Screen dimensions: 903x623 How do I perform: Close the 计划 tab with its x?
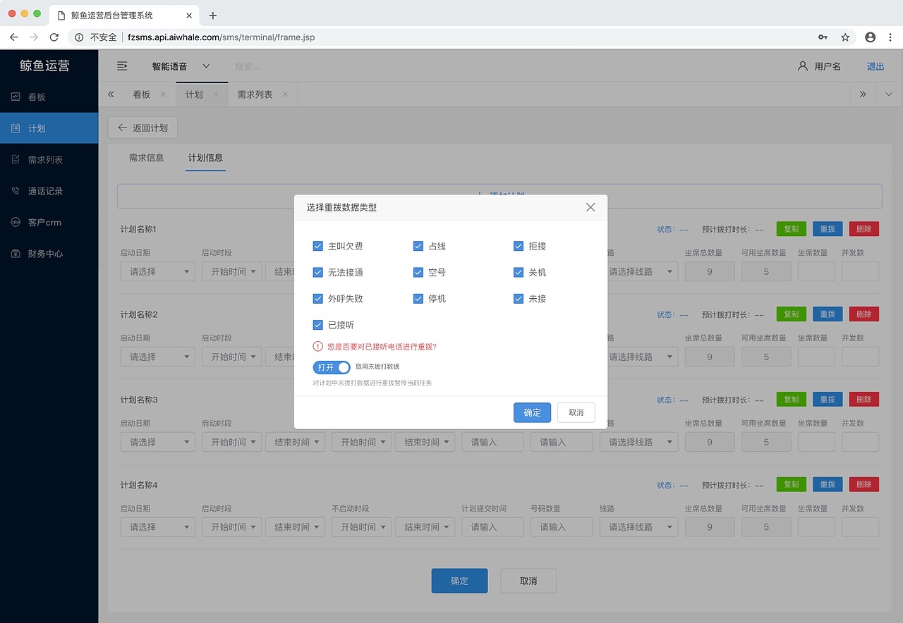[x=215, y=94]
